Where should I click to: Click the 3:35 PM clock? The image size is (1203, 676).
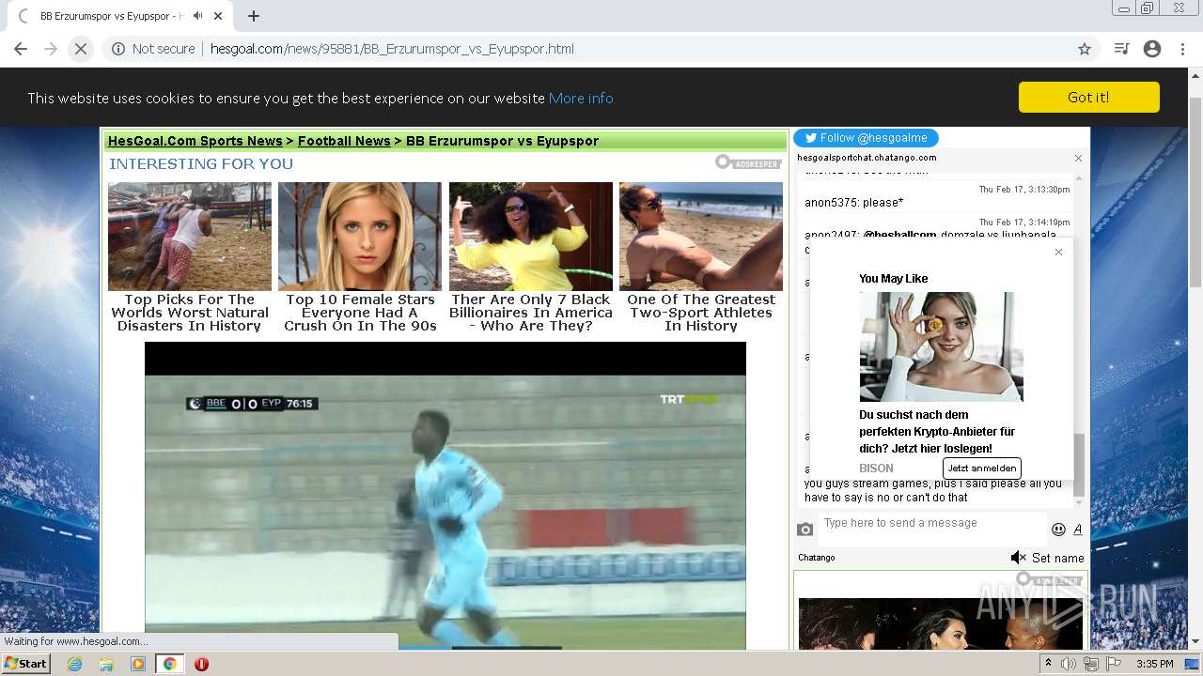pyautogui.click(x=1154, y=664)
